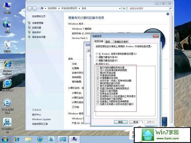Enable 在最大化和最小化时动态显示窗口 checkbox
The width and height of the screenshot is (191, 143).
point(98,104)
